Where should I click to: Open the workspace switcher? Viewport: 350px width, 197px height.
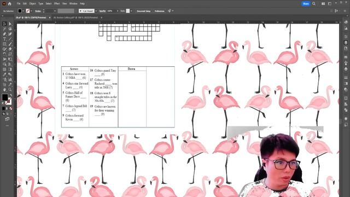pyautogui.click(x=330, y=4)
